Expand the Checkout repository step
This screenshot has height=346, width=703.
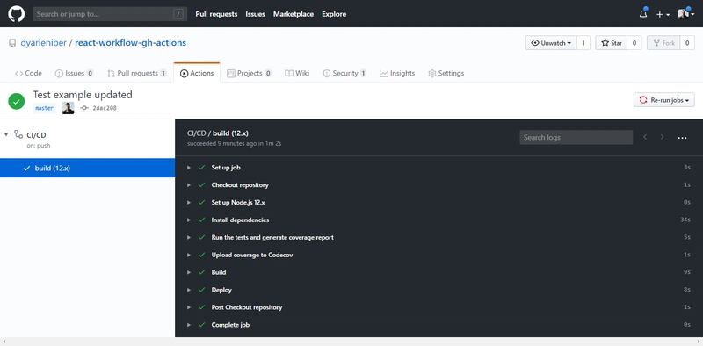[x=189, y=184]
